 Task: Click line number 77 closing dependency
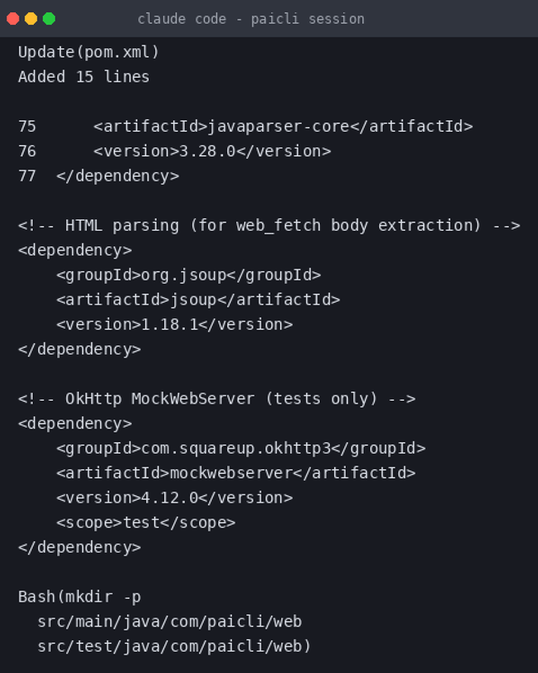[x=98, y=176]
